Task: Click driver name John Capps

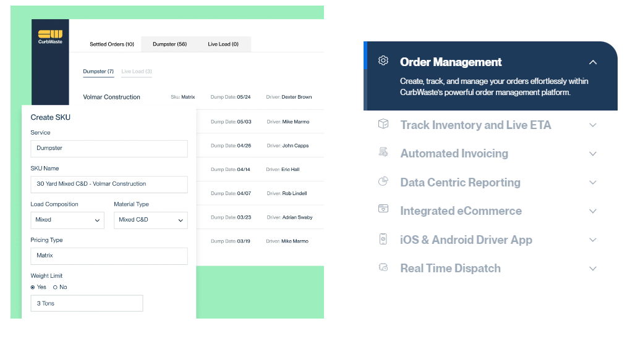Action: click(296, 145)
